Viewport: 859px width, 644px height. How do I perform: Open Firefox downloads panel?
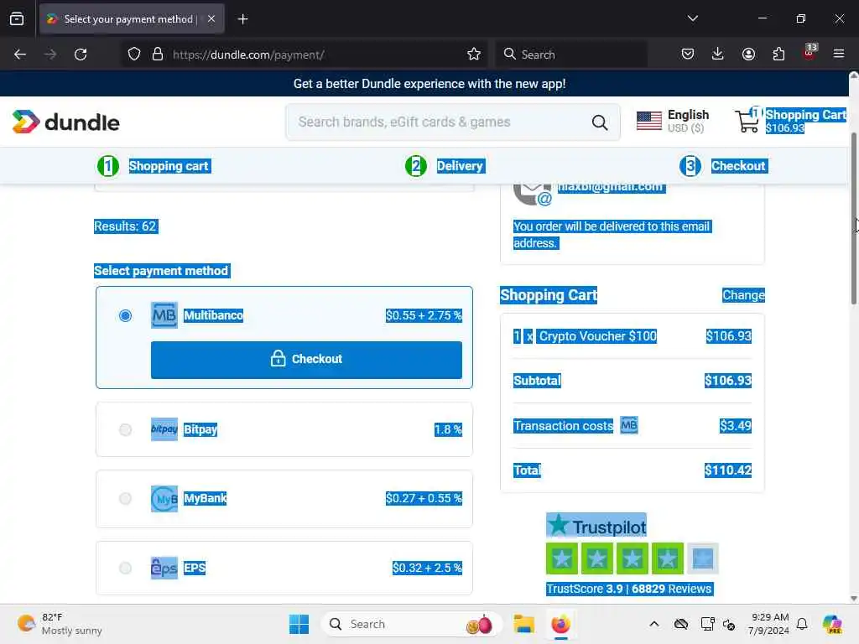coord(718,55)
